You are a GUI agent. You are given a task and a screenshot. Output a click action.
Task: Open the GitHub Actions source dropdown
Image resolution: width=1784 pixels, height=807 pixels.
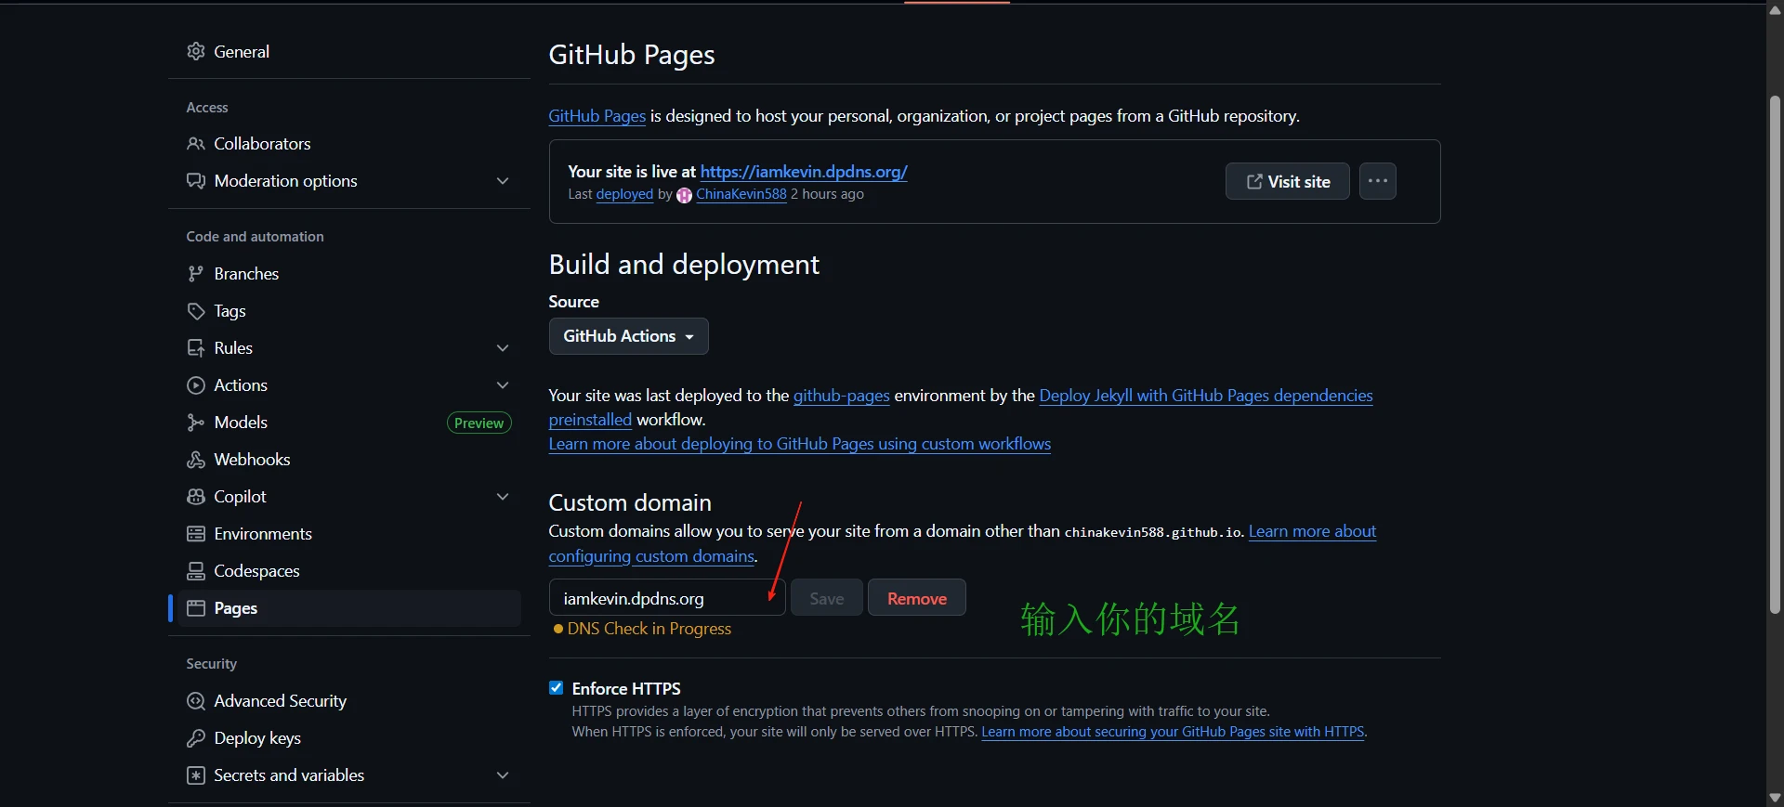click(x=628, y=336)
